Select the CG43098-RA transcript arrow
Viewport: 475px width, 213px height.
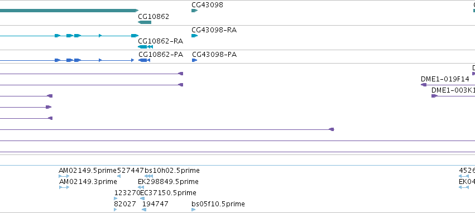tap(194, 36)
